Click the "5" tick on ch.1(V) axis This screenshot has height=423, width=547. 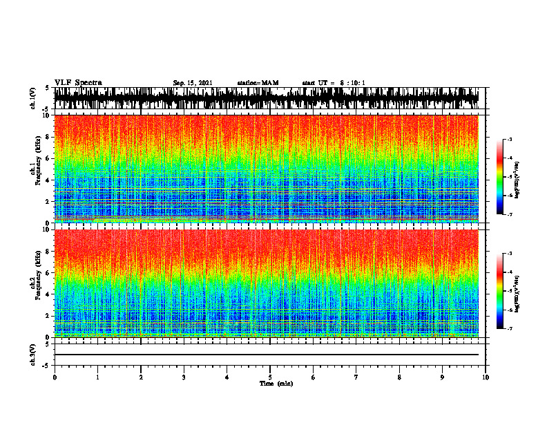48,88
